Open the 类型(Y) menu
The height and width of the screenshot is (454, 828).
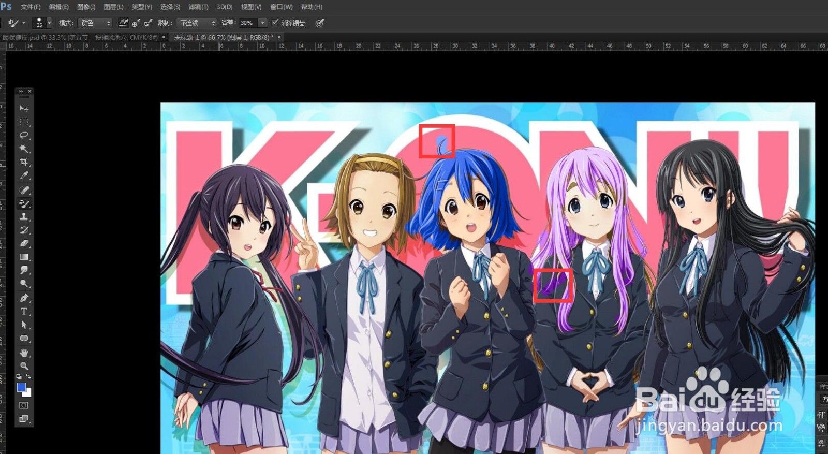141,7
